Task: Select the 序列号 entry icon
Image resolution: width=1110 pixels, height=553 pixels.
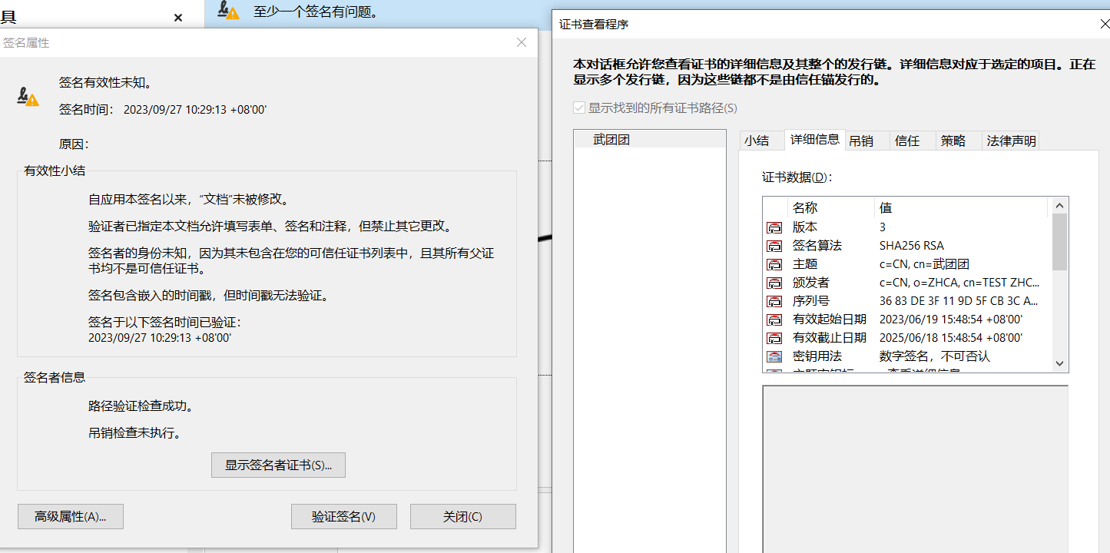Action: click(775, 300)
